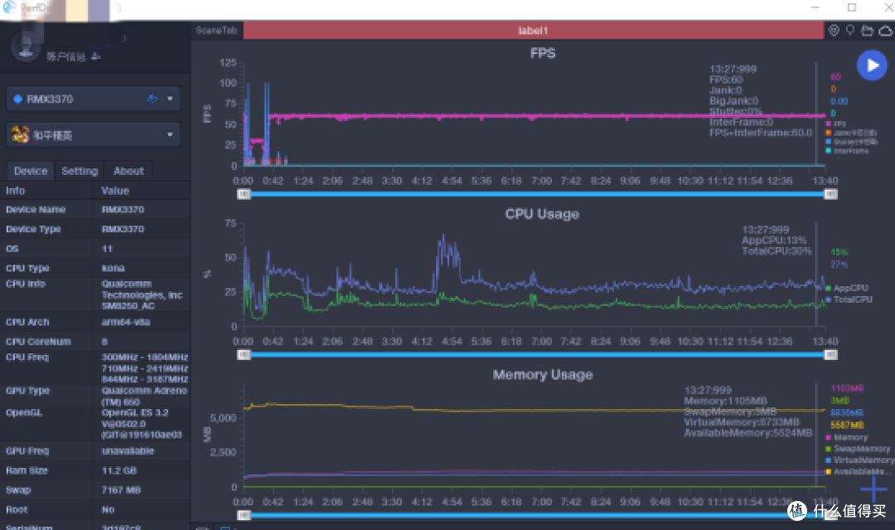The image size is (895, 530).
Task: Click the FPS chart title
Action: point(542,53)
